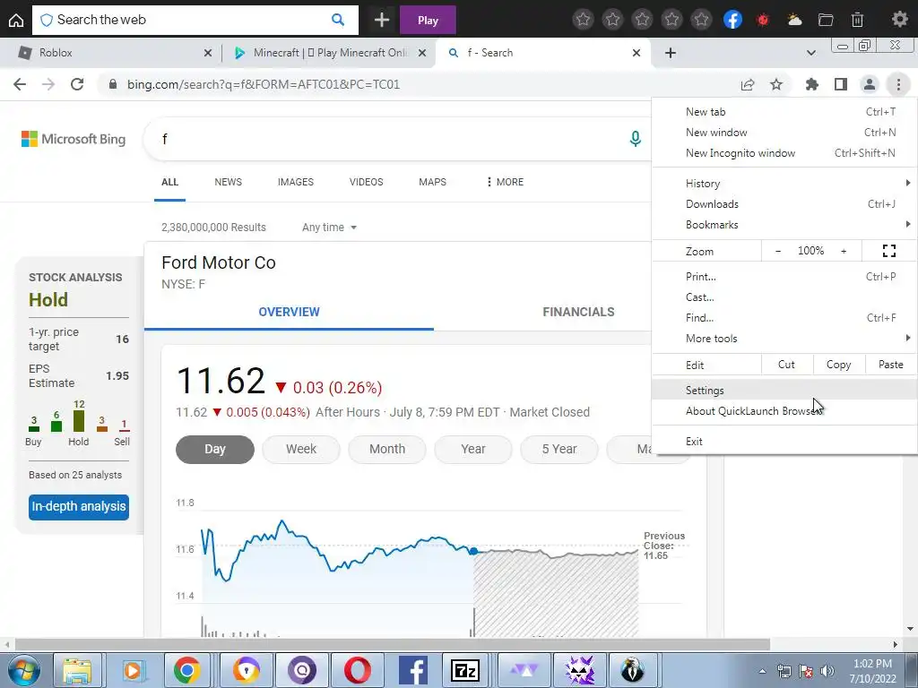This screenshot has width=918, height=688.
Task: Click the Paste button in Edit row
Action: 890,365
